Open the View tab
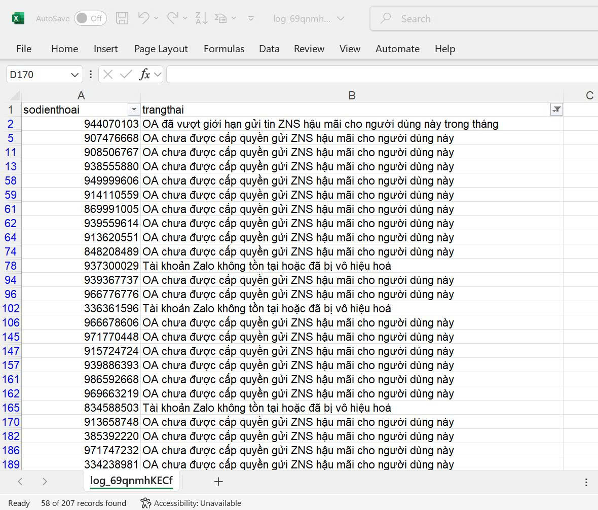This screenshot has width=598, height=510. tap(350, 49)
